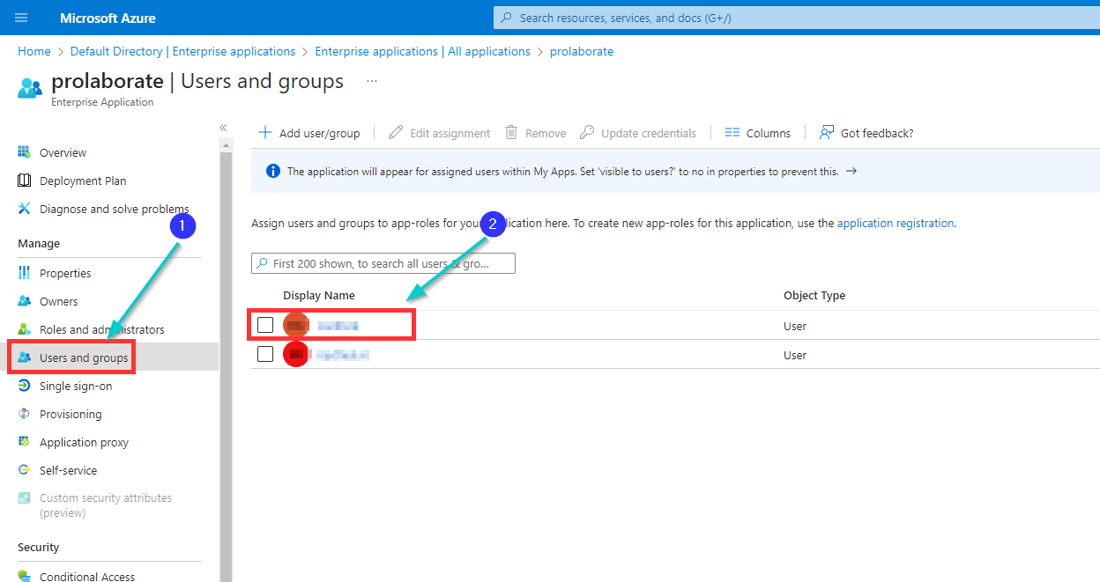This screenshot has height=582, width=1100.
Task: Click the Roles and administrators icon
Action: tap(24, 329)
